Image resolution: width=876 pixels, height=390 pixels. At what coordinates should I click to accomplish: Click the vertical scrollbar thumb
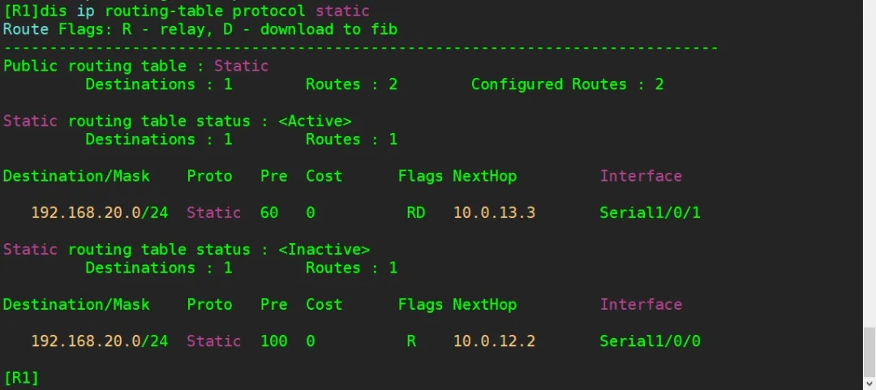click(869, 350)
